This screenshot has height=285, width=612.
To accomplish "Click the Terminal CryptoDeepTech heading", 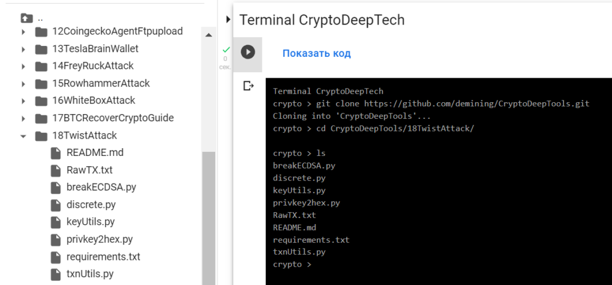I will click(x=322, y=20).
